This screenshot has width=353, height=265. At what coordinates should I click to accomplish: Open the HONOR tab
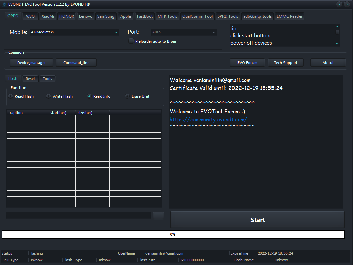point(67,16)
